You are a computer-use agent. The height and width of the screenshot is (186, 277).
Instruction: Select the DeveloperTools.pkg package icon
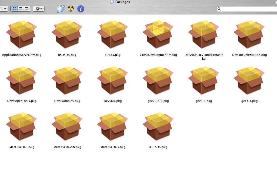(21, 80)
